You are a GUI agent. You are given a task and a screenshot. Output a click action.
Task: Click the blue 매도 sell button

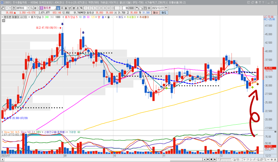point(164,13)
